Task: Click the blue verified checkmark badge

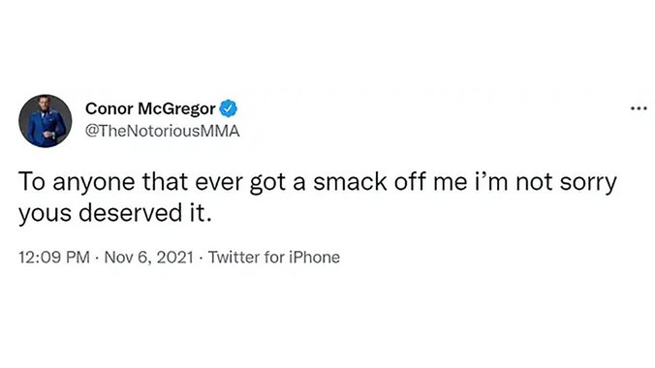Action: click(x=229, y=108)
